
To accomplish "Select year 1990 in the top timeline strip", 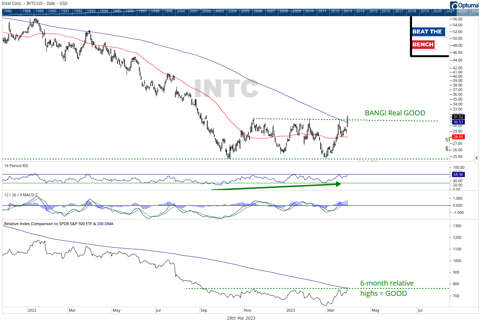I will click(52, 11).
